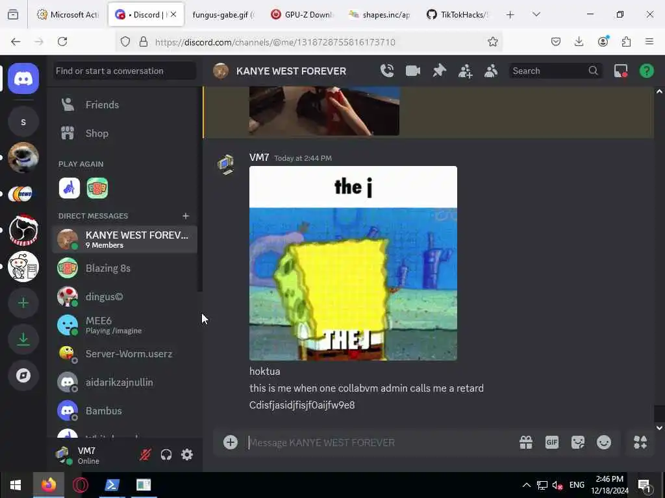The height and width of the screenshot is (498, 665).
Task: Close the Discord browser tab
Action: (x=173, y=14)
